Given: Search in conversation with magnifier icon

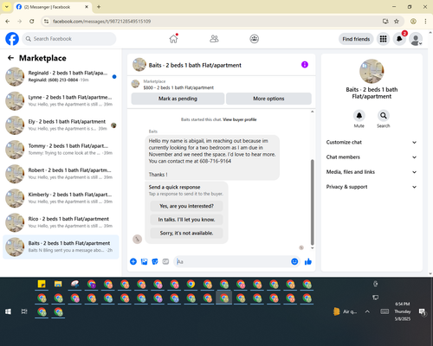Looking at the screenshot, I should 383,116.
